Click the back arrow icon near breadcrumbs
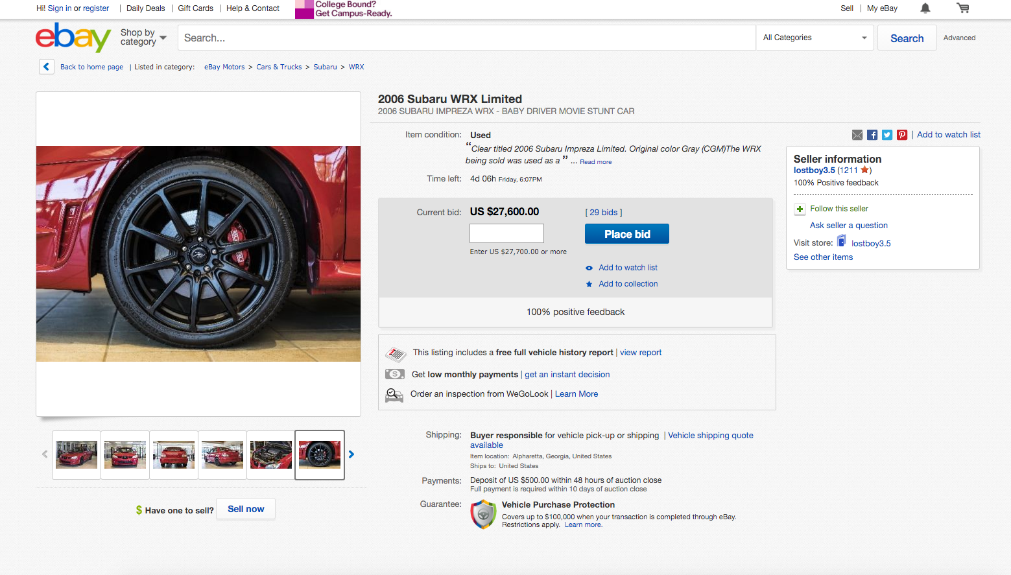Image resolution: width=1011 pixels, height=575 pixels. point(47,67)
